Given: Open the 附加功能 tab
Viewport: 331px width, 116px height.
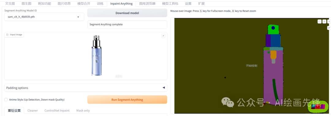Looking at the screenshot, I should click(x=44, y=4).
